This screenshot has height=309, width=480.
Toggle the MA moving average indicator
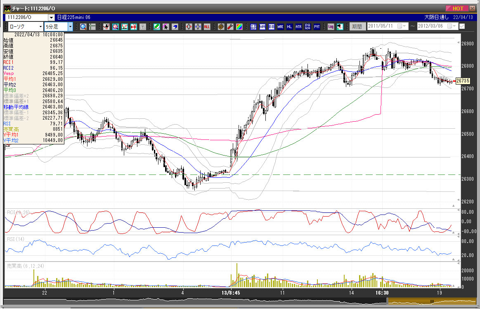point(262,27)
